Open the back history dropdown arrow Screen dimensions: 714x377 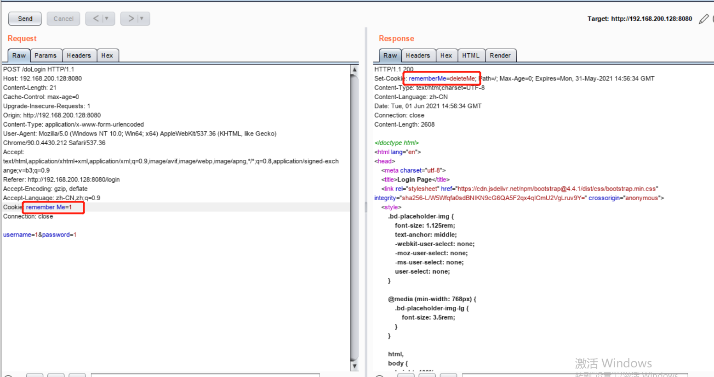coord(107,19)
